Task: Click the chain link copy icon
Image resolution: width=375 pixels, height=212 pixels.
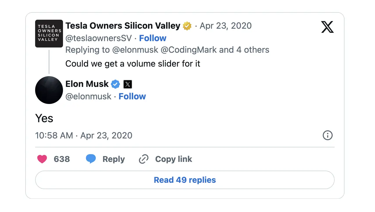Action: [144, 159]
